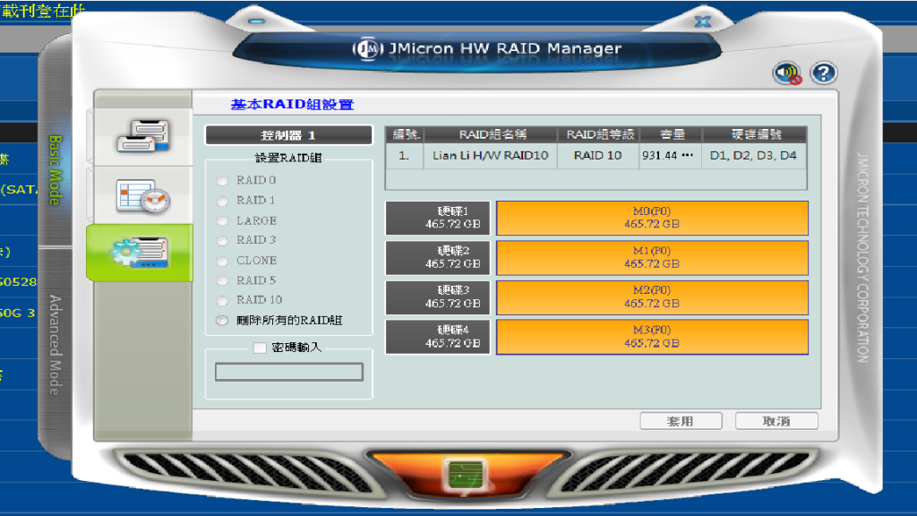The height and width of the screenshot is (516, 917).
Task: Open the event schedule sidebar icon
Action: point(143,195)
